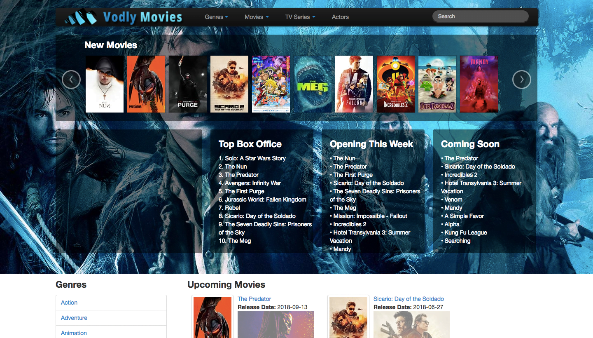Show previous New Movies carousel slide
This screenshot has width=593, height=338.
click(x=71, y=80)
